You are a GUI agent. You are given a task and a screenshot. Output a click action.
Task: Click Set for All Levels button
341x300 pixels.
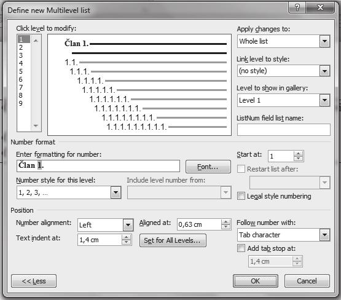pyautogui.click(x=173, y=240)
